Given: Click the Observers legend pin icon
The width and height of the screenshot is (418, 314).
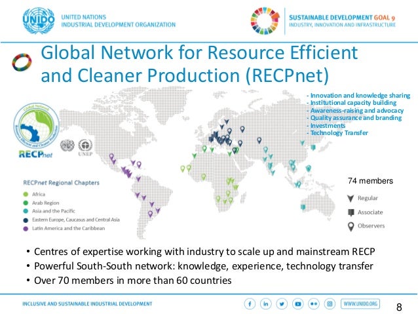Looking at the screenshot, I should pyautogui.click(x=351, y=227).
